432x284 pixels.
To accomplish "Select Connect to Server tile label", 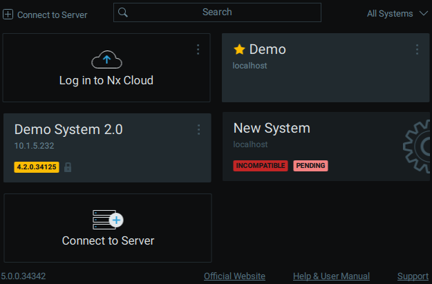I will pyautogui.click(x=108, y=240).
